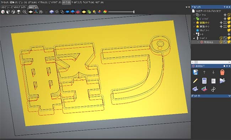This screenshot has width=231, height=140.
Task: Open the File (F) menu
Action: click(x=5, y=2)
